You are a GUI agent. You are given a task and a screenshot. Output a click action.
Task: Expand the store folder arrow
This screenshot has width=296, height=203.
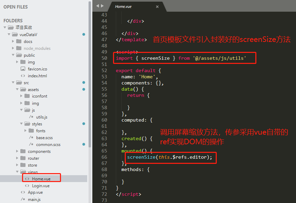17,165
